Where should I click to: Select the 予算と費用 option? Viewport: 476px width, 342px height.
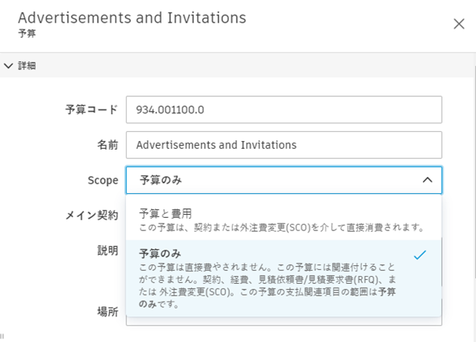165,213
